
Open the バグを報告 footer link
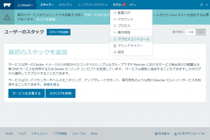[x=60, y=134]
